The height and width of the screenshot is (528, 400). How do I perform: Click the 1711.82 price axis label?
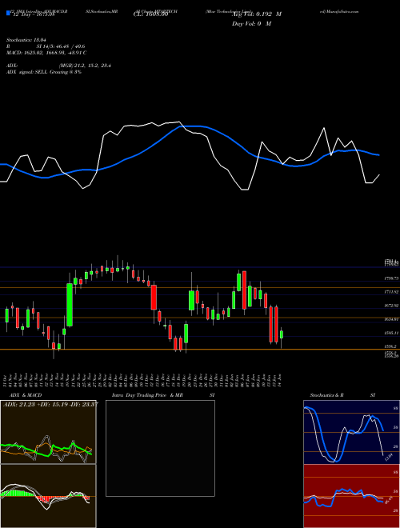(x=391, y=292)
